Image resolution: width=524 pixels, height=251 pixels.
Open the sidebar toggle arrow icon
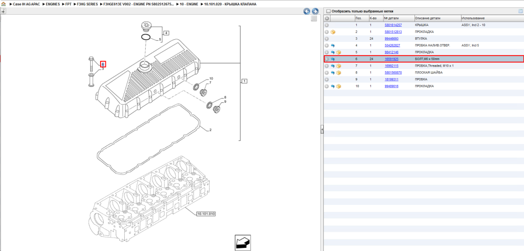pos(3,11)
